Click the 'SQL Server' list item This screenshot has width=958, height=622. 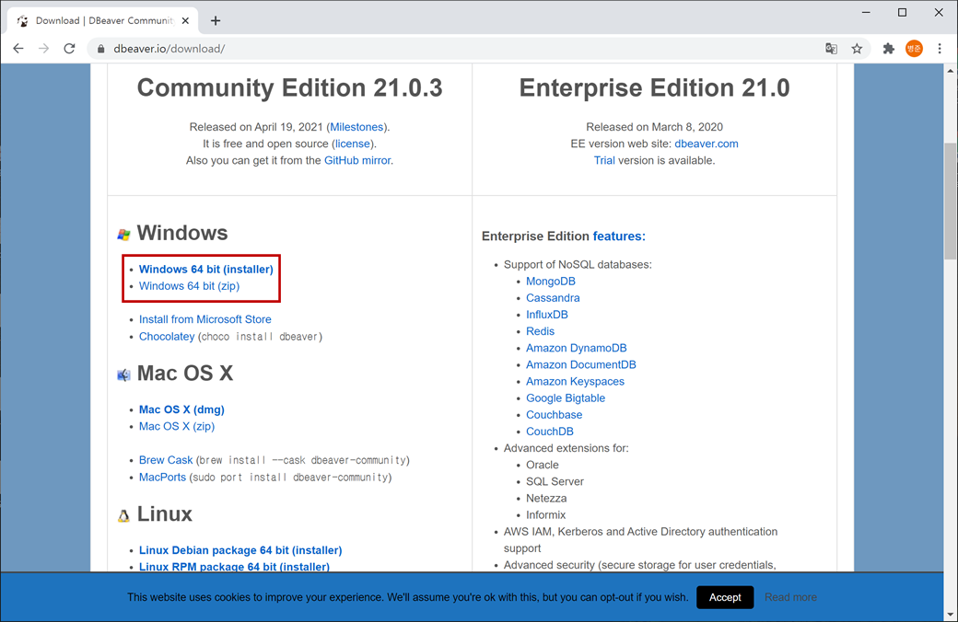[x=555, y=481]
